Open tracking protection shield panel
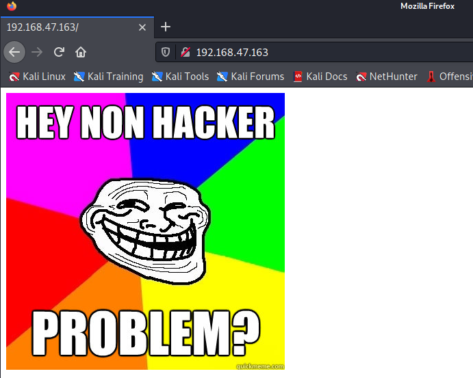 [165, 52]
